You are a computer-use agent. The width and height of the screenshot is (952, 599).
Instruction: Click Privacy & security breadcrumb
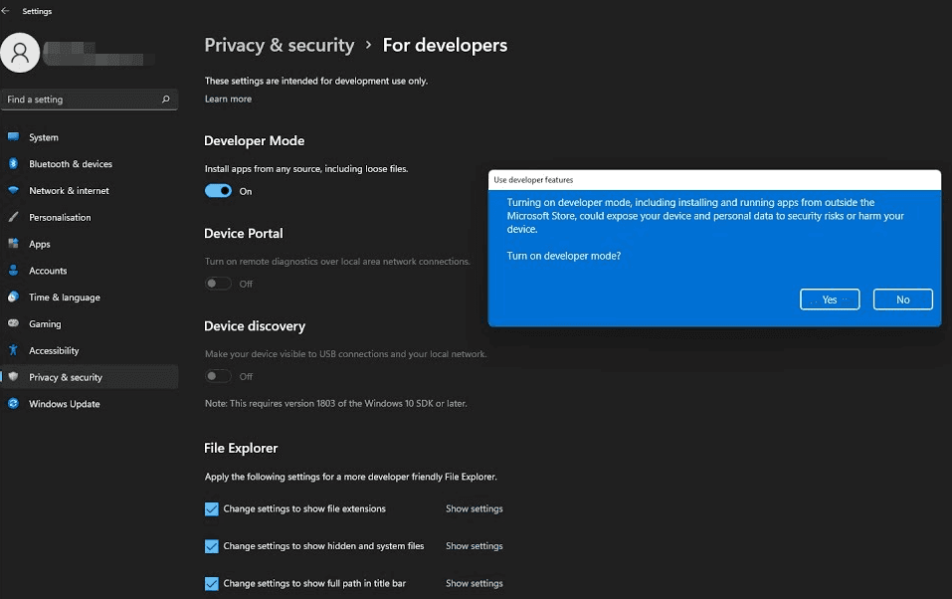click(x=280, y=46)
